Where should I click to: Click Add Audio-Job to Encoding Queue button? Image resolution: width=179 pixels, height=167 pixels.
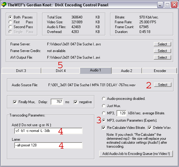point(136,154)
